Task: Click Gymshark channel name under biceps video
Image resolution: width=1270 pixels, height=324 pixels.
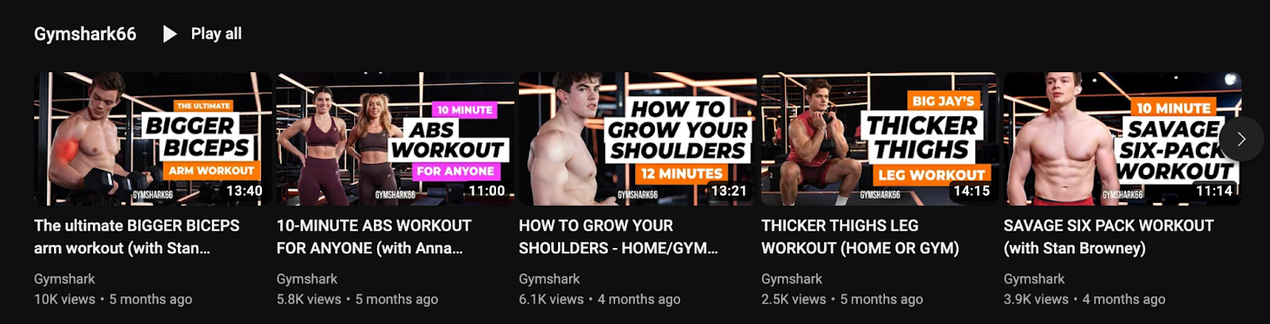Action: (x=64, y=279)
